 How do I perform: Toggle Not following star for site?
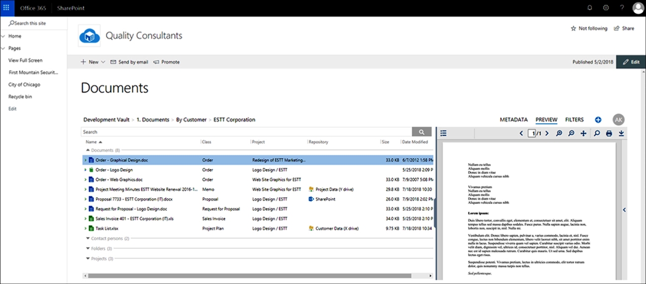click(x=589, y=29)
